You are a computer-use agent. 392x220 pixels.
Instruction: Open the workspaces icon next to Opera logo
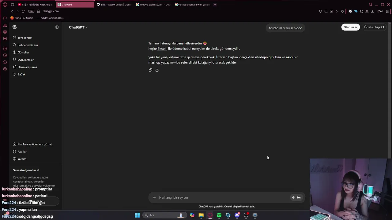(x=12, y=5)
